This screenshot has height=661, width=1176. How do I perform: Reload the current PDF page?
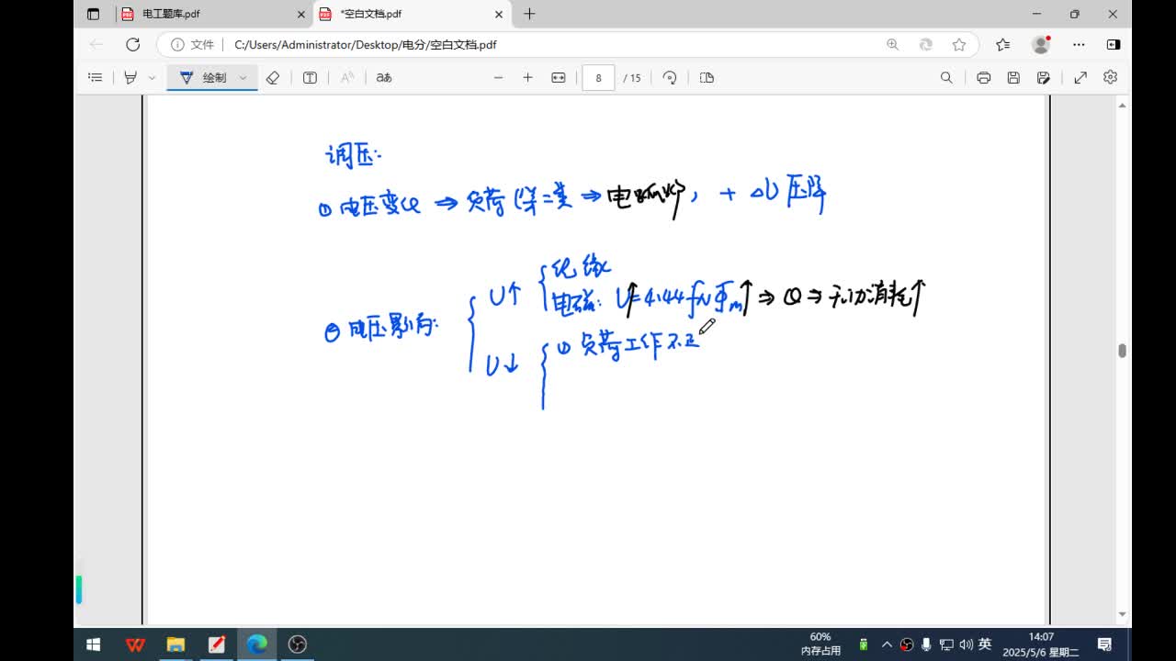133,44
